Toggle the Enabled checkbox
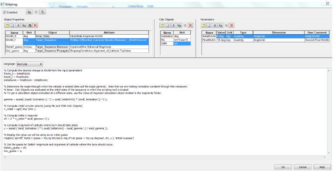334x171 pixels. (x=5, y=12)
